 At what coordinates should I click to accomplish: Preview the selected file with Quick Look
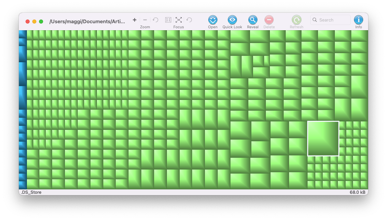[232, 20]
